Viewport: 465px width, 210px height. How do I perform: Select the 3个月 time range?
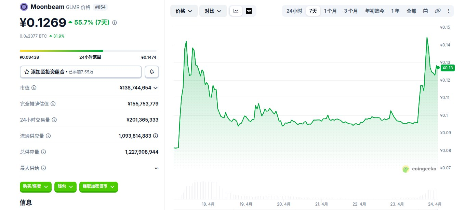[x=351, y=11]
